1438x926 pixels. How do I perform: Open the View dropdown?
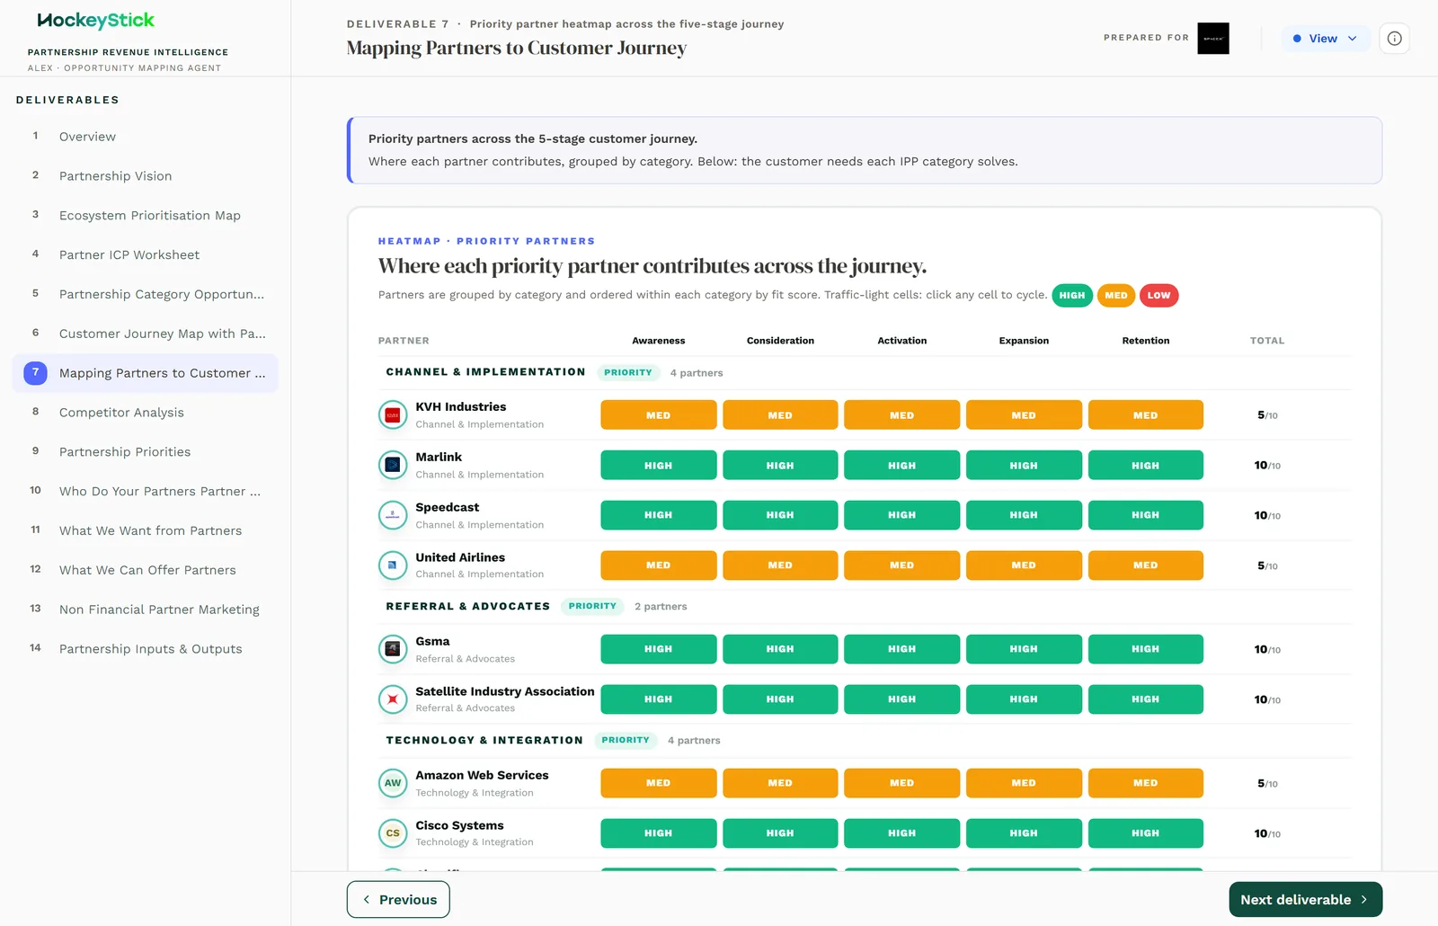[1325, 39]
